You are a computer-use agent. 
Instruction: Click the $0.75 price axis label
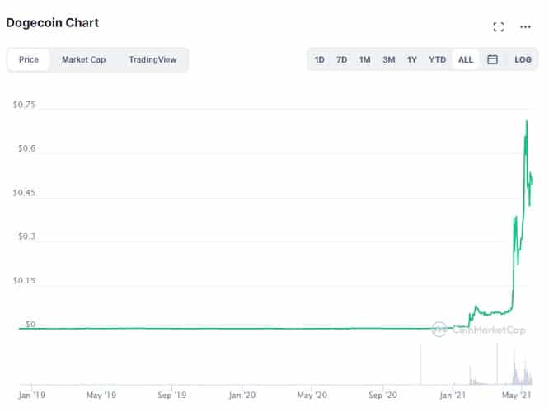pyautogui.click(x=24, y=105)
